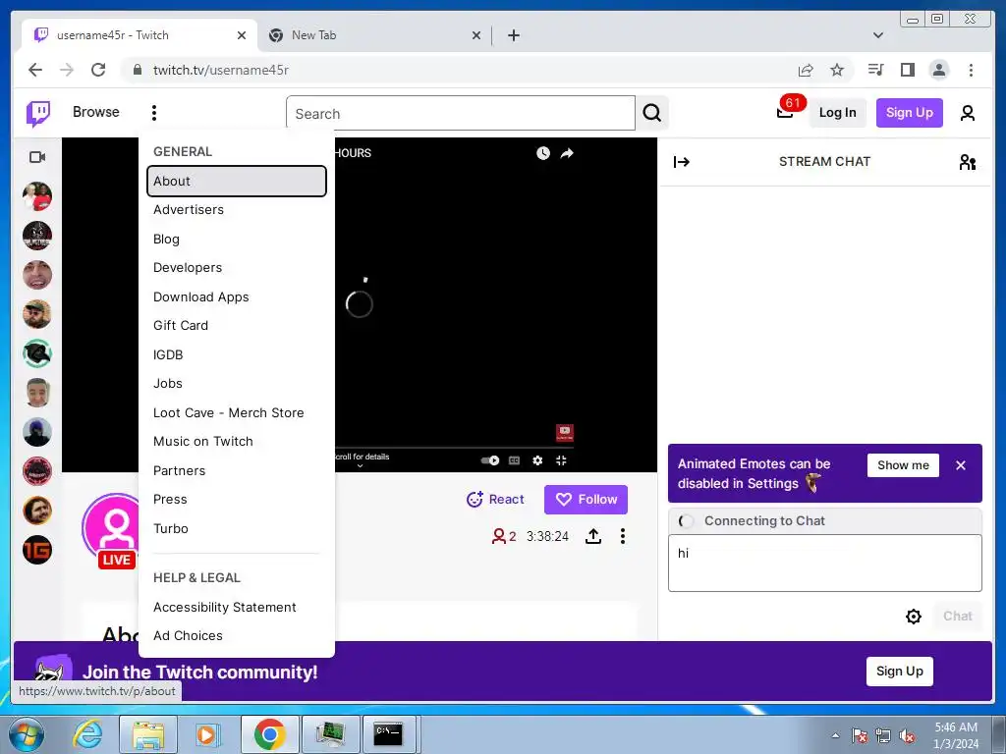Viewport: 1006px width, 754px height.
Task: Open the command prompt from the taskbar
Action: tap(389, 734)
